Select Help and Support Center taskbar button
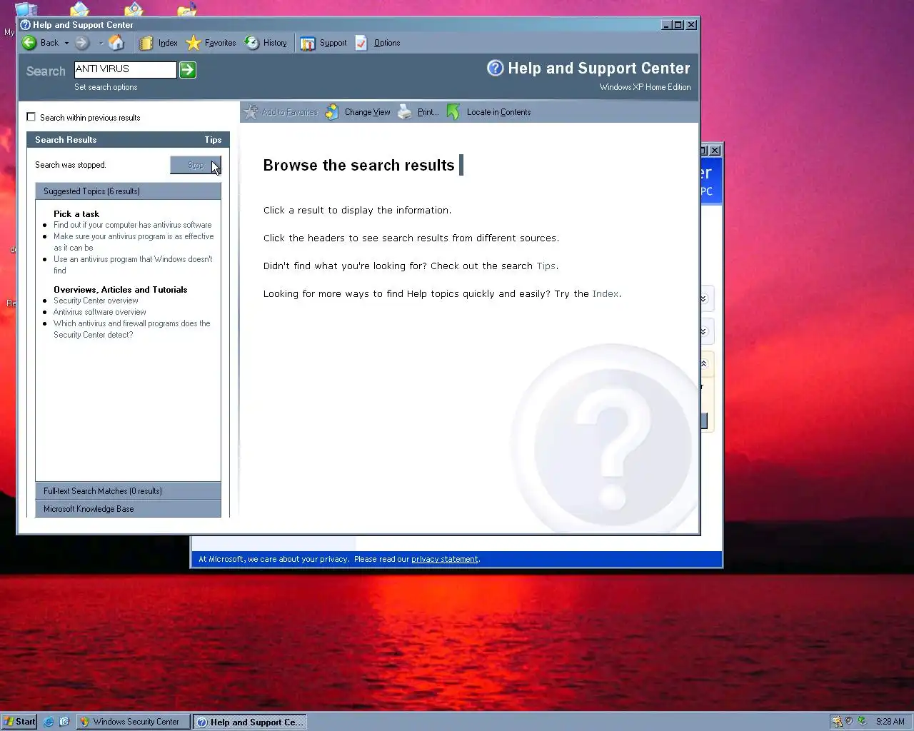Image resolution: width=914 pixels, height=731 pixels. coord(250,722)
